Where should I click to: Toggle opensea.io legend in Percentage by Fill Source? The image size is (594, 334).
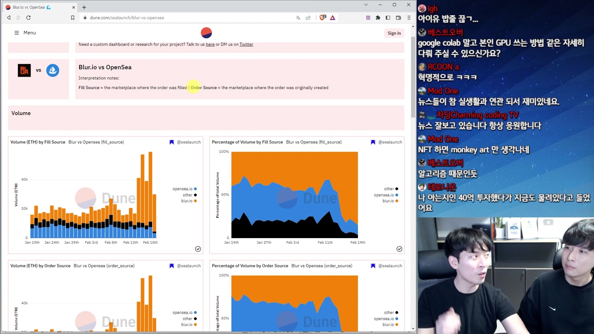(386, 195)
